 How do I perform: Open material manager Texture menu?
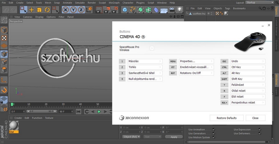pos(49,118)
